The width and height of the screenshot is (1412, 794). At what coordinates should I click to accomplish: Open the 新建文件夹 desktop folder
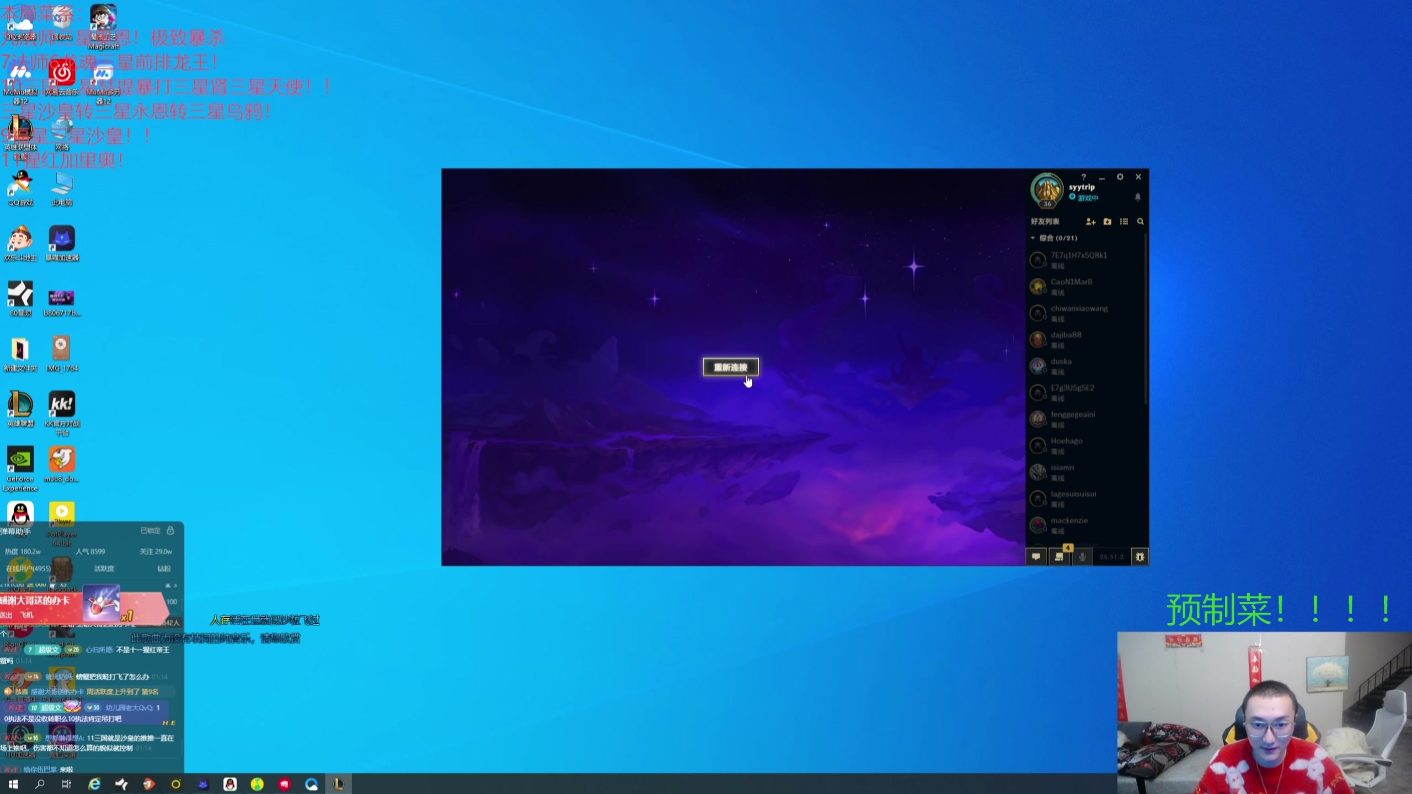point(20,353)
